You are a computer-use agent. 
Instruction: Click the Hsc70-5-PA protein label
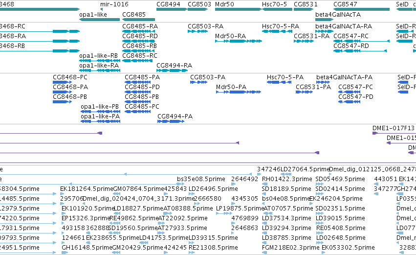(x=285, y=77)
